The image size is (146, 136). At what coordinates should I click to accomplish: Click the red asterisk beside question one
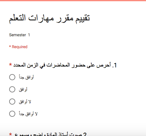point(10,64)
